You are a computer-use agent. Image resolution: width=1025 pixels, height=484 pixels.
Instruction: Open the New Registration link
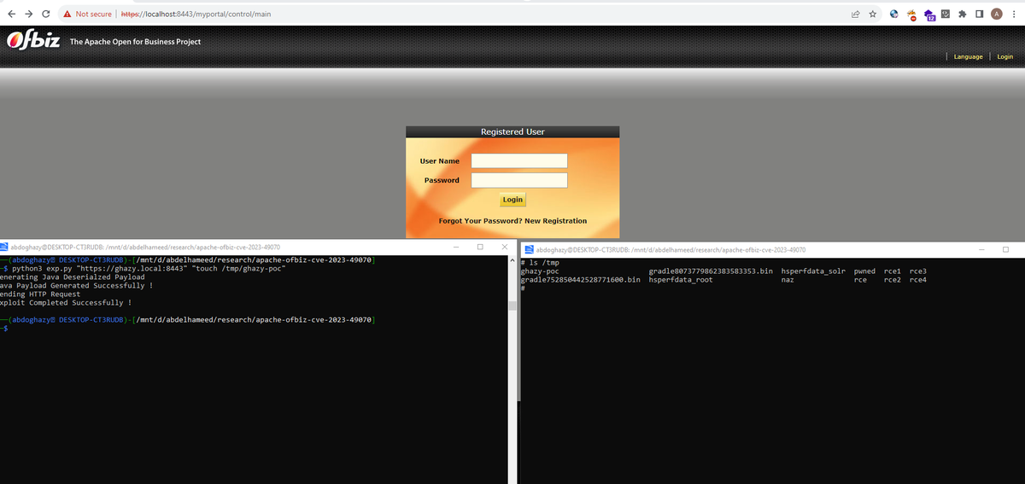coord(555,221)
